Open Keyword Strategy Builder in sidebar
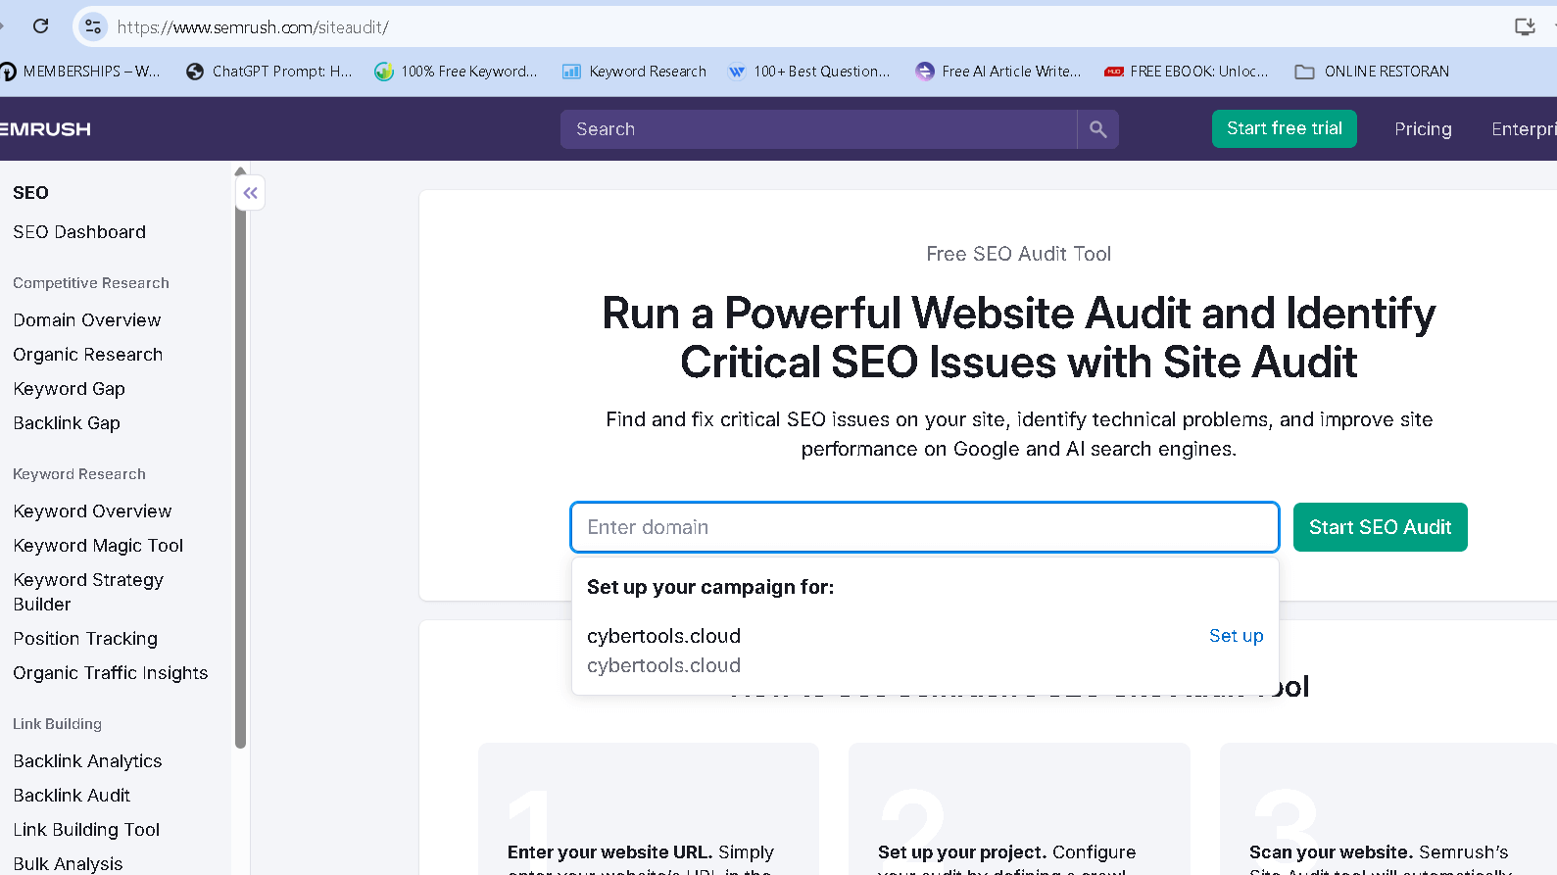Image resolution: width=1557 pixels, height=875 pixels. tap(88, 592)
